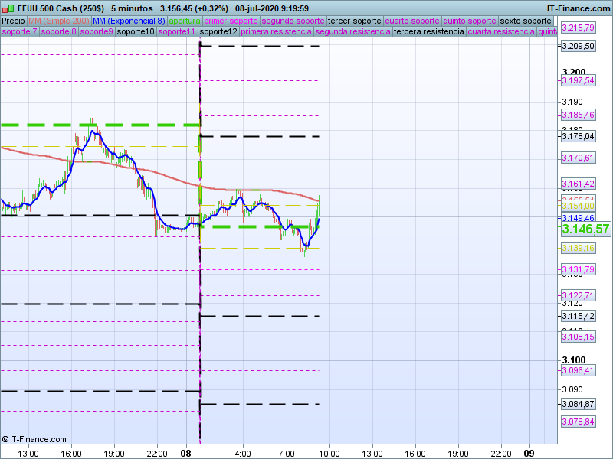Select the cuarto soporte label
The width and height of the screenshot is (613, 459).
coord(412,21)
